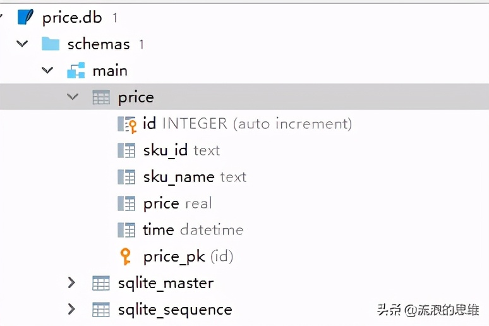Click the orange price_pk key icon

click(126, 257)
